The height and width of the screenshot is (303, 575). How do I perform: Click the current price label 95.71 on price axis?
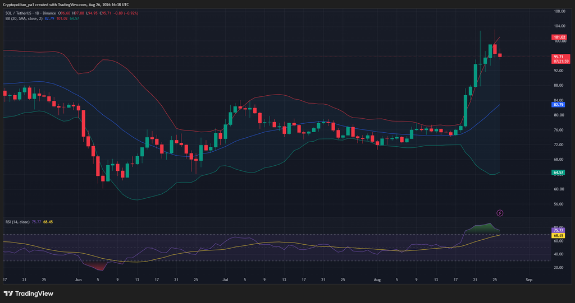559,57
